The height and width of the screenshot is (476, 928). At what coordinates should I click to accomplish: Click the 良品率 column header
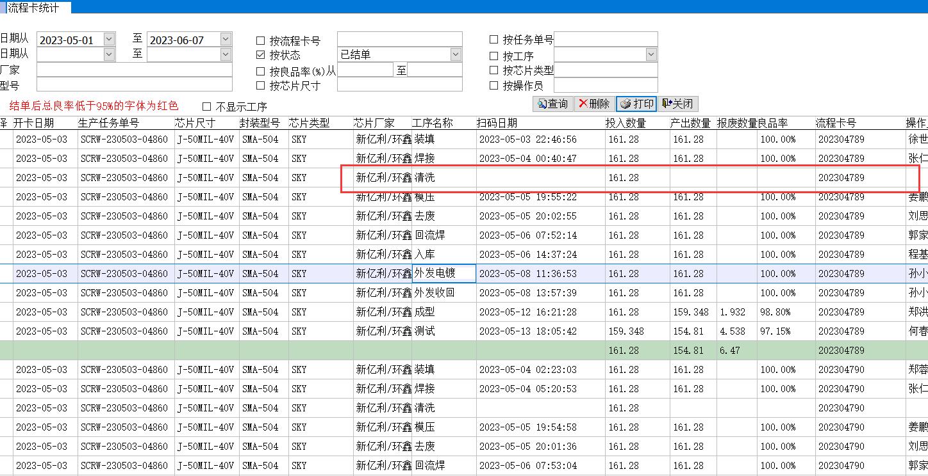pos(773,123)
